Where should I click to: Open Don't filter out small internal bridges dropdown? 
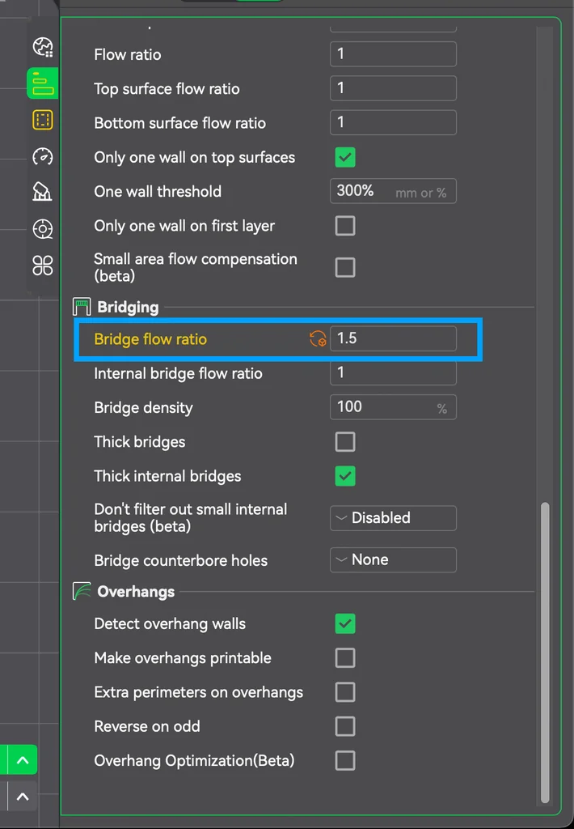pos(393,518)
